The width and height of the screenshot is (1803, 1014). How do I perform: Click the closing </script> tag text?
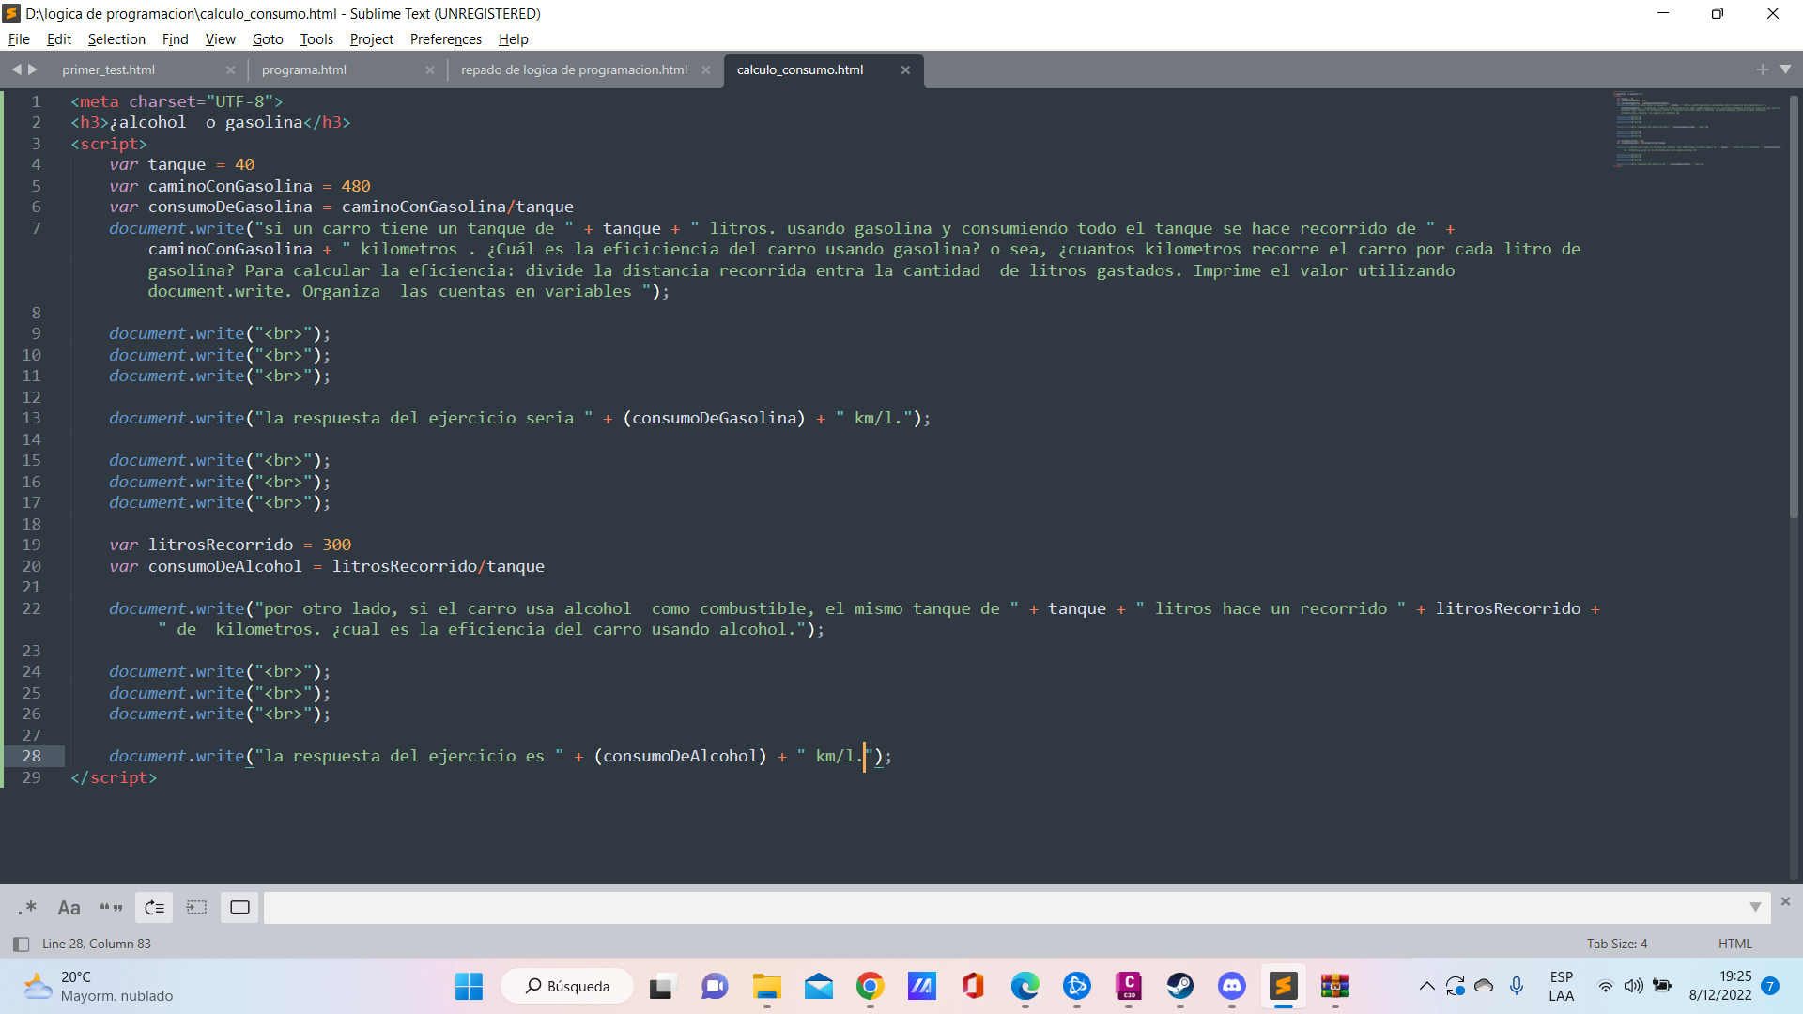coord(114,777)
